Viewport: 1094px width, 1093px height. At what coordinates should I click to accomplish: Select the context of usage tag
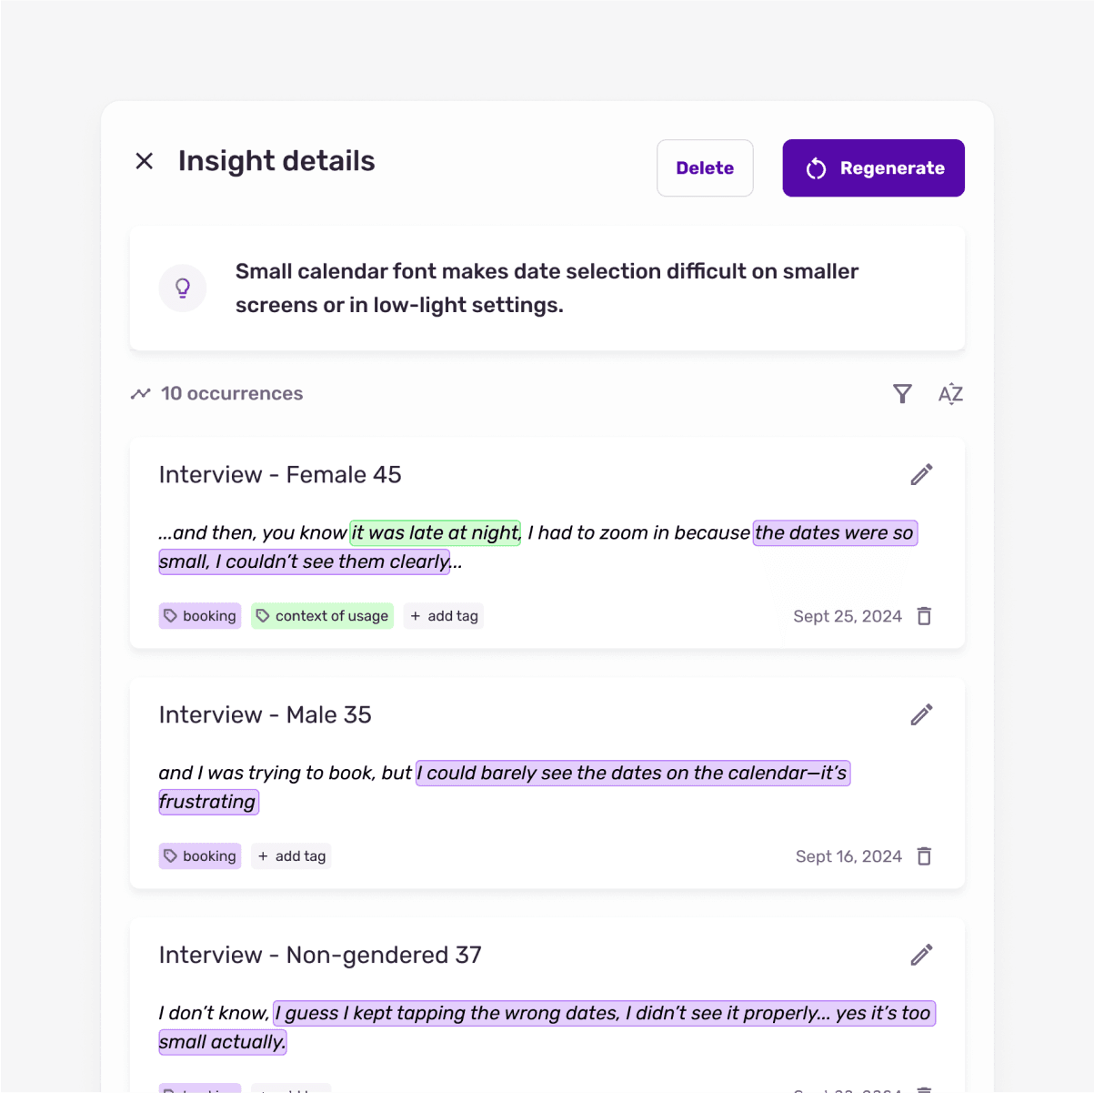coord(322,615)
